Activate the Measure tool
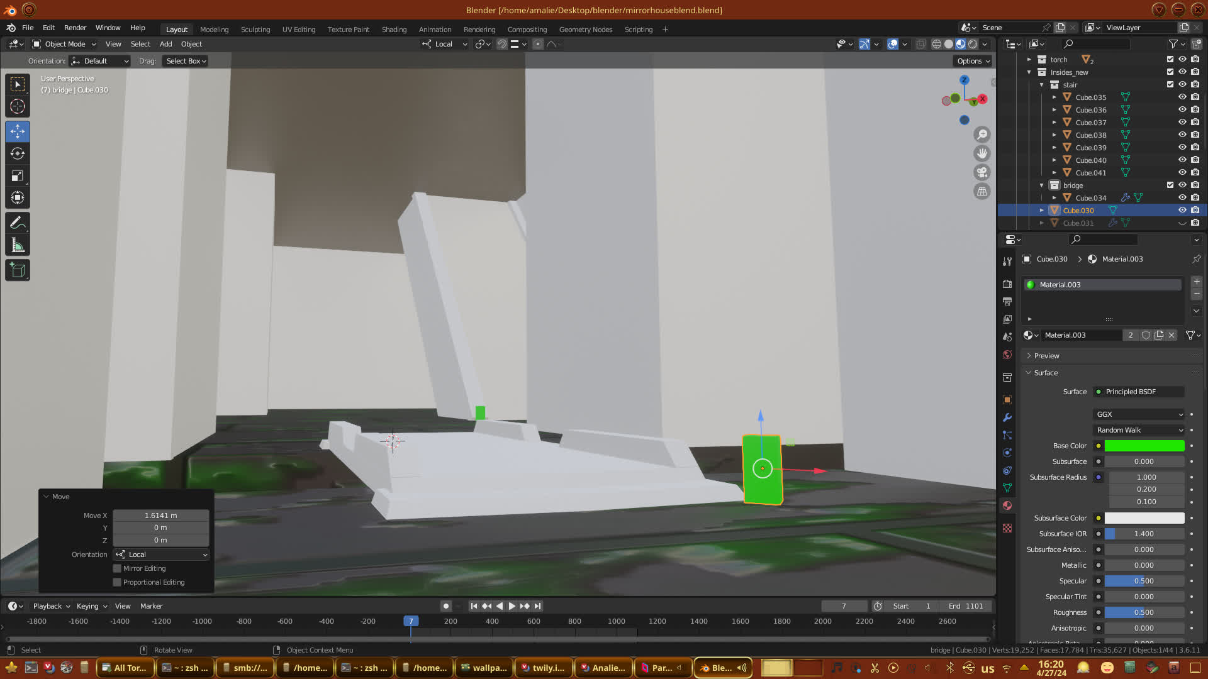The width and height of the screenshot is (1208, 679). click(x=18, y=246)
